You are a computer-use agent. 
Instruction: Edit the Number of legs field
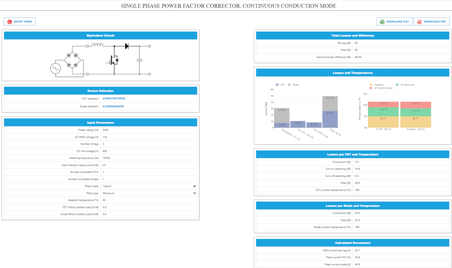(x=149, y=144)
